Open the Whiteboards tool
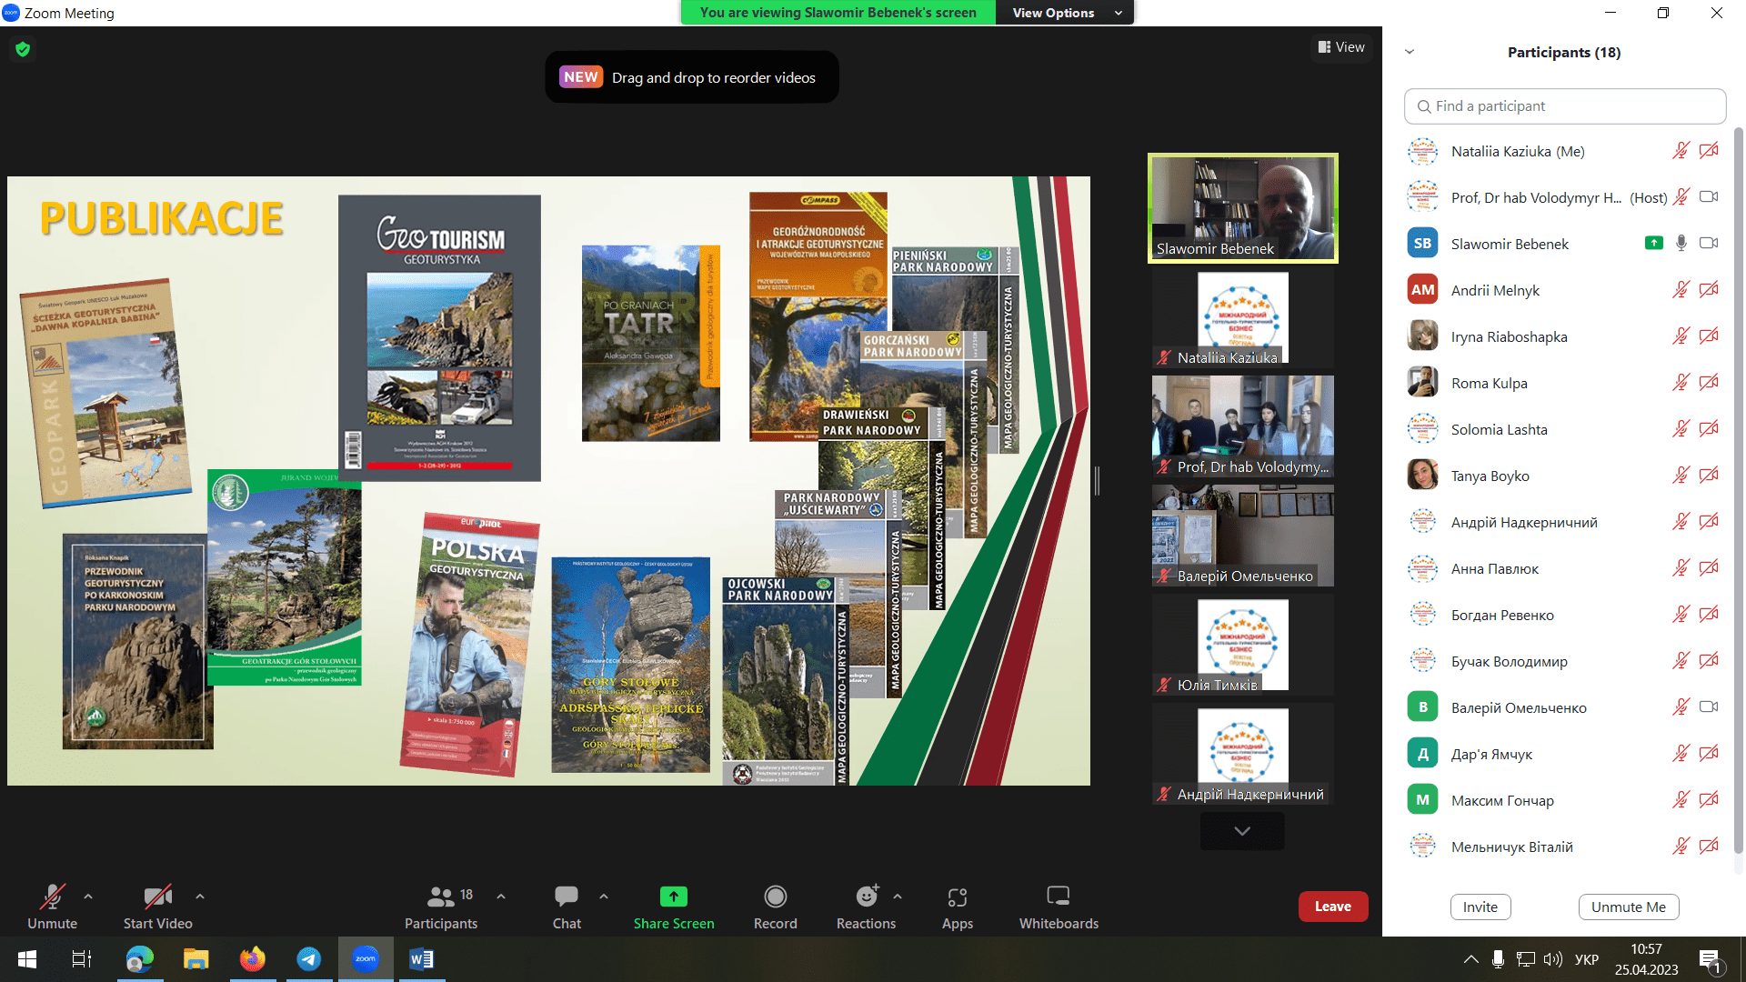 tap(1058, 897)
